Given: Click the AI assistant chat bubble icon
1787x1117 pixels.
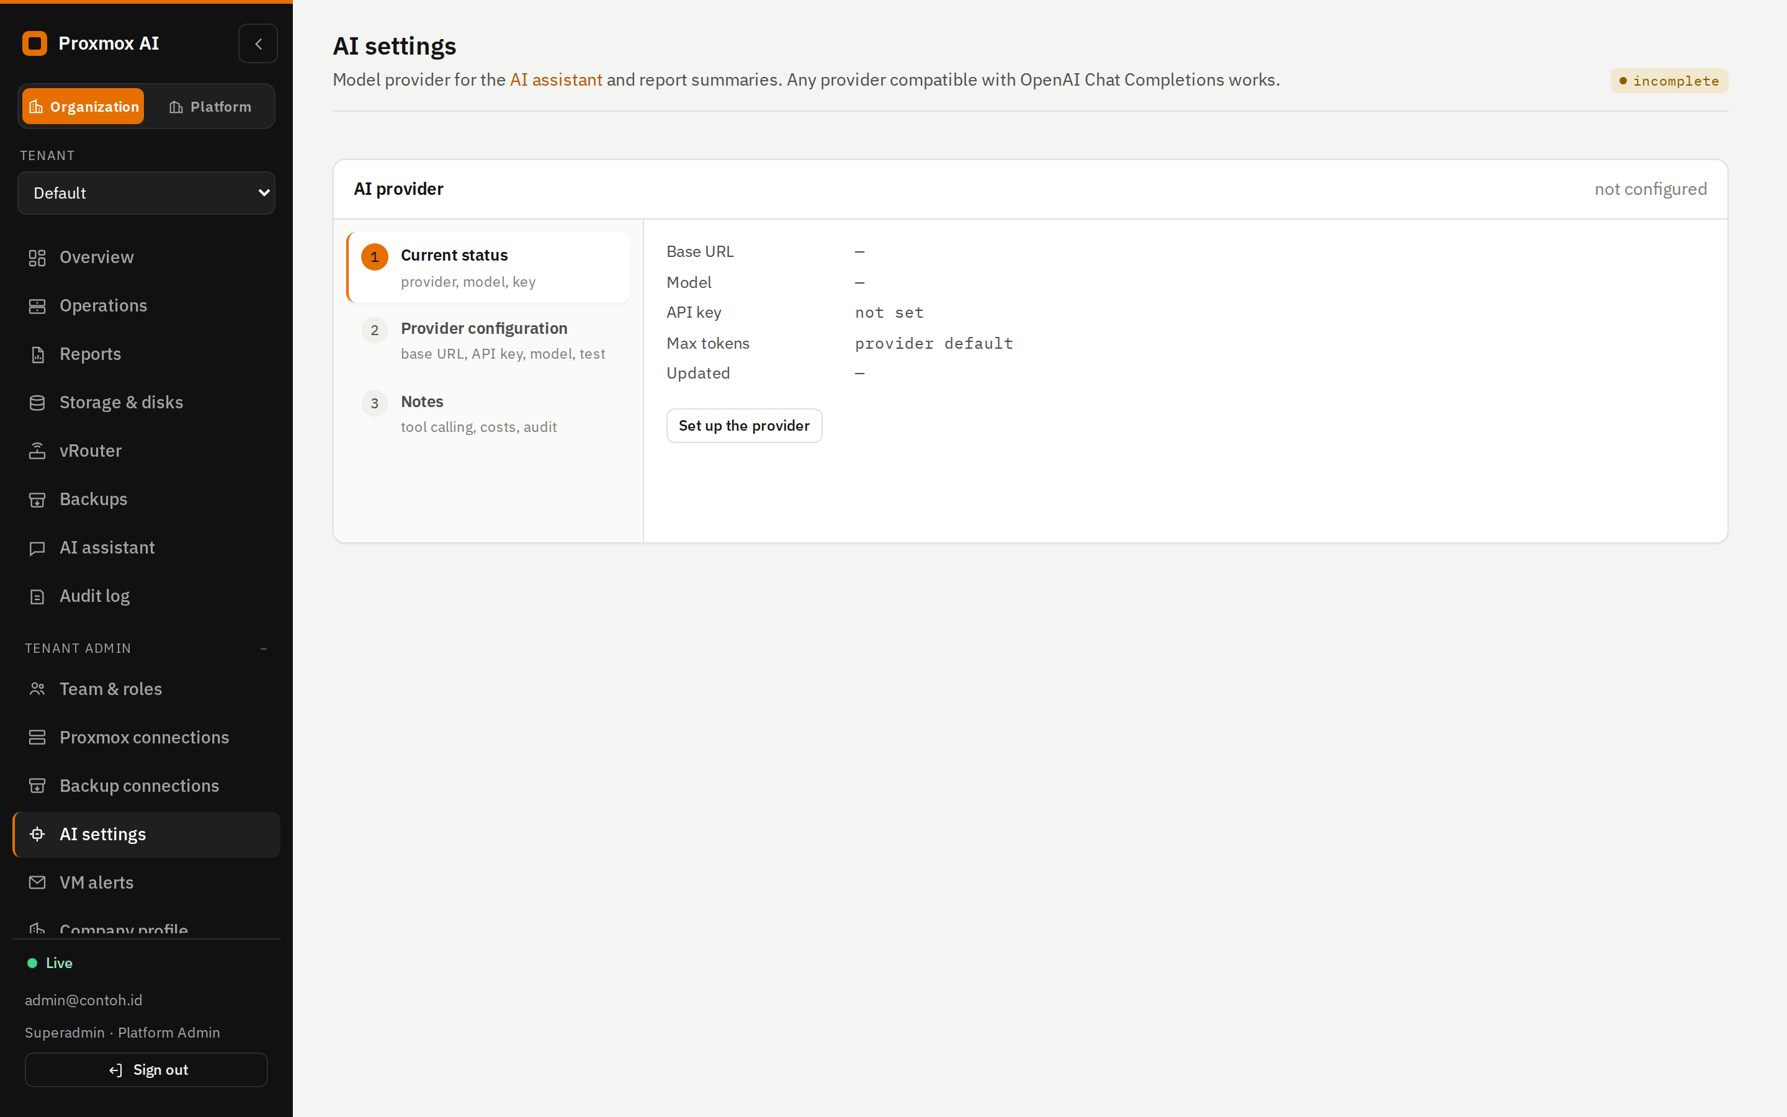Looking at the screenshot, I should coord(37,548).
